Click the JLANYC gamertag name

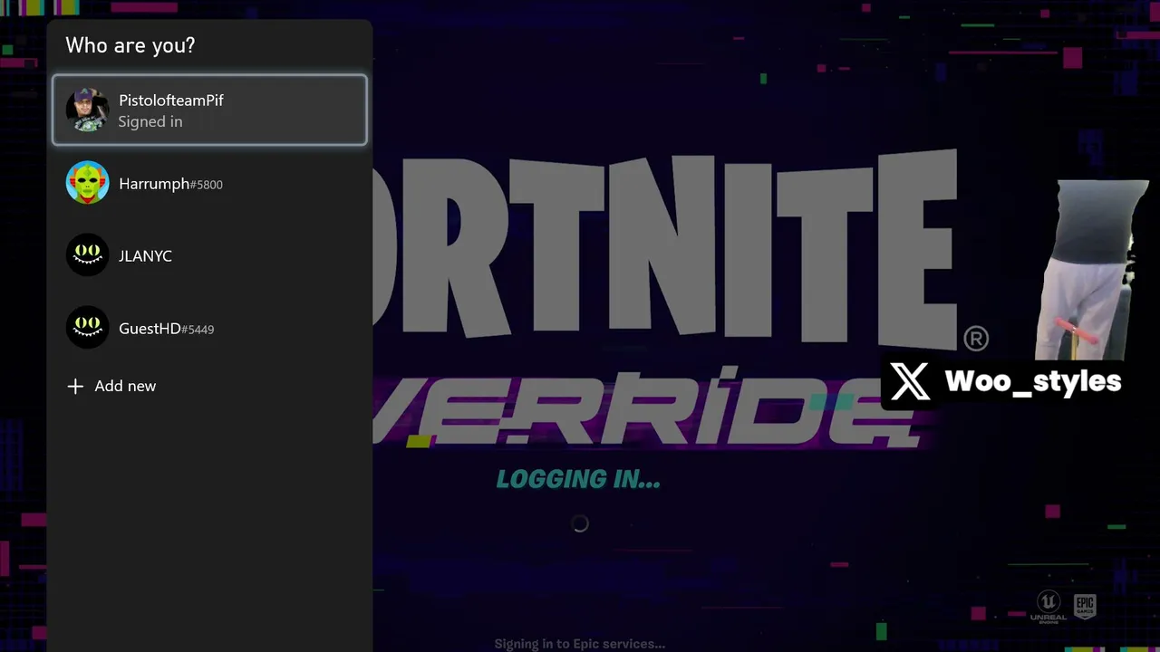145,256
